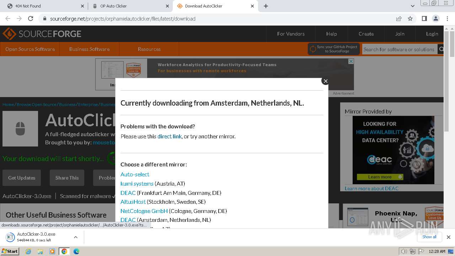Click the system clock showing 12:28 AM
Image resolution: width=455 pixels, height=256 pixels.
coord(437,251)
